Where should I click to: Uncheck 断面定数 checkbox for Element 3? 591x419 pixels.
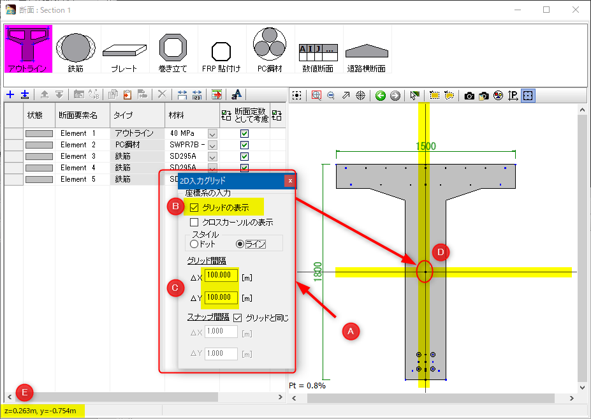pos(245,156)
